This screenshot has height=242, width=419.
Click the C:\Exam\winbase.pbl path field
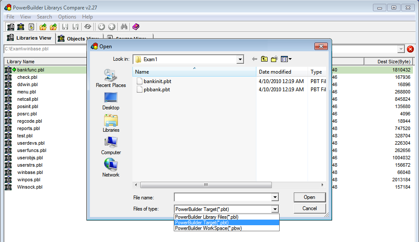click(46, 49)
